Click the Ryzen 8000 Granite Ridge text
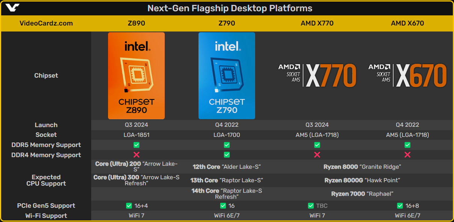The width and height of the screenshot is (454, 222). [x=362, y=167]
